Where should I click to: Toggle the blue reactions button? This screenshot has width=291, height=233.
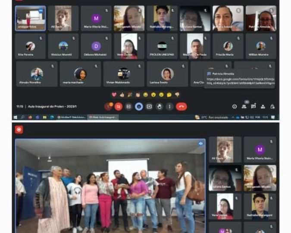point(139,107)
